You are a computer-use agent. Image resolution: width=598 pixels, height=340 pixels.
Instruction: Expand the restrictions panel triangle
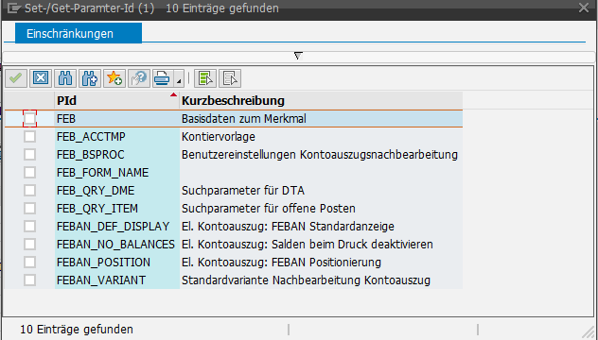click(x=298, y=56)
